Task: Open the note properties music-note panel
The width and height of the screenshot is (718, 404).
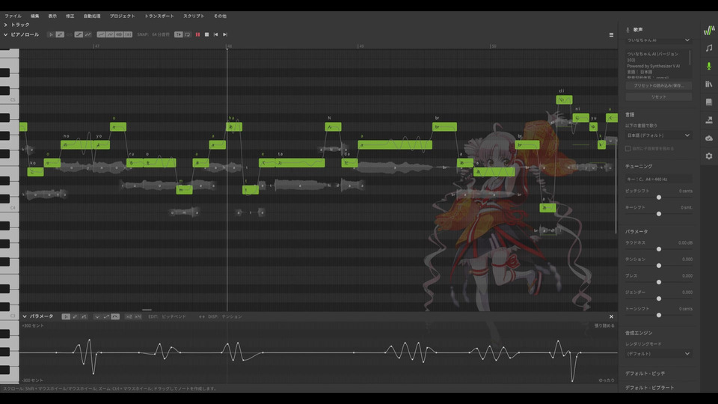Action: (x=709, y=48)
